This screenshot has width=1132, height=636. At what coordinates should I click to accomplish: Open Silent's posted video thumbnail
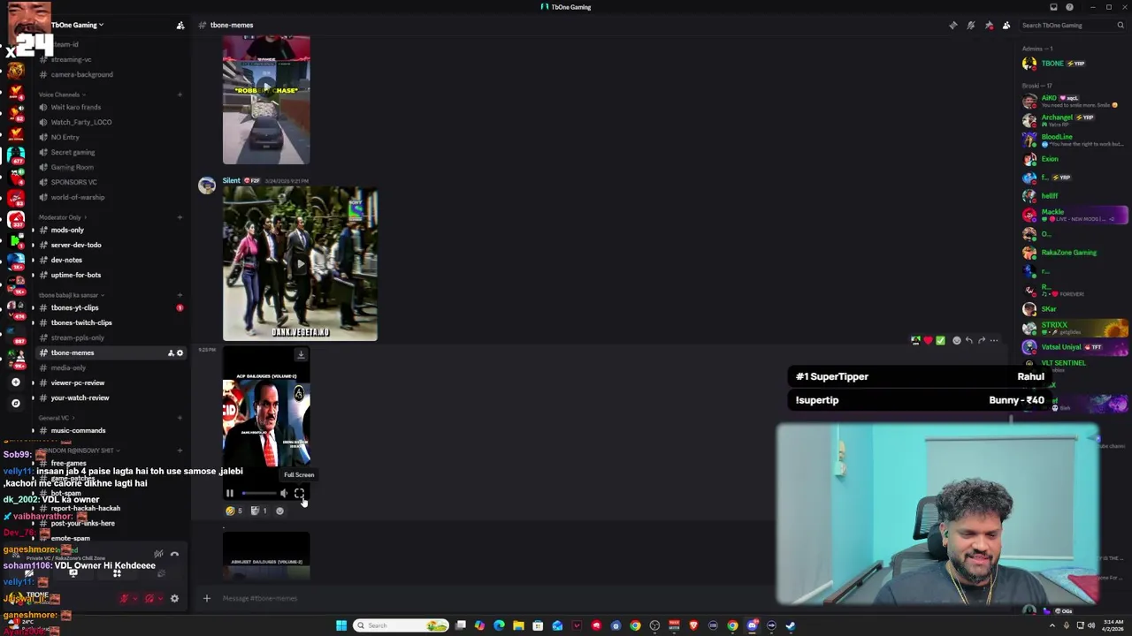click(300, 263)
